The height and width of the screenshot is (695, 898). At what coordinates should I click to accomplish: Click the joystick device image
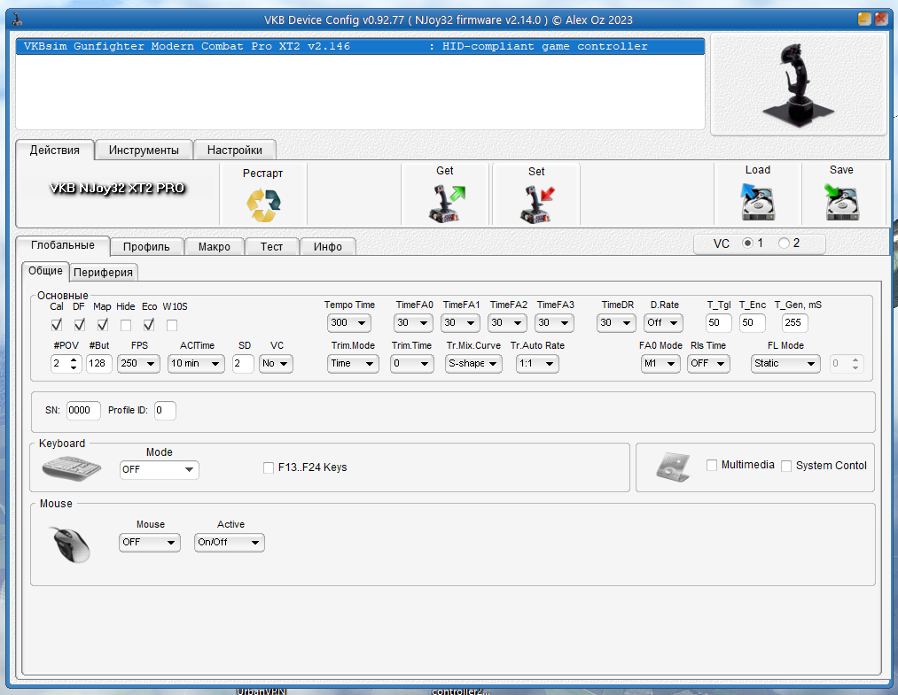click(798, 86)
